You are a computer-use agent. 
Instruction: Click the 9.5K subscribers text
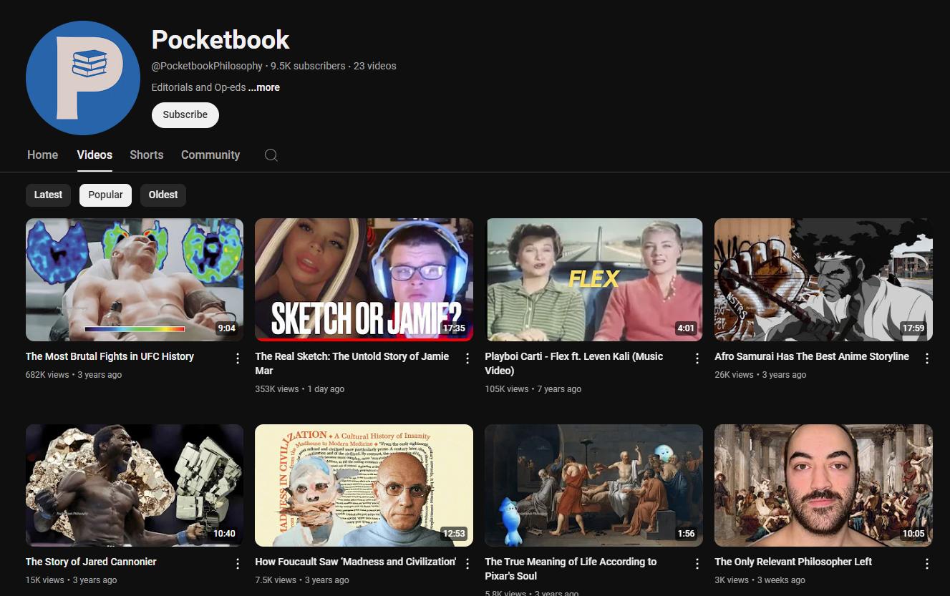pos(308,66)
